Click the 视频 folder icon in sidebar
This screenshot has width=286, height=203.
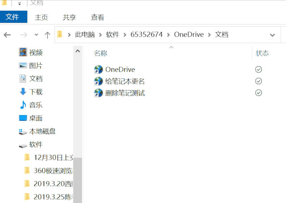(x=23, y=52)
